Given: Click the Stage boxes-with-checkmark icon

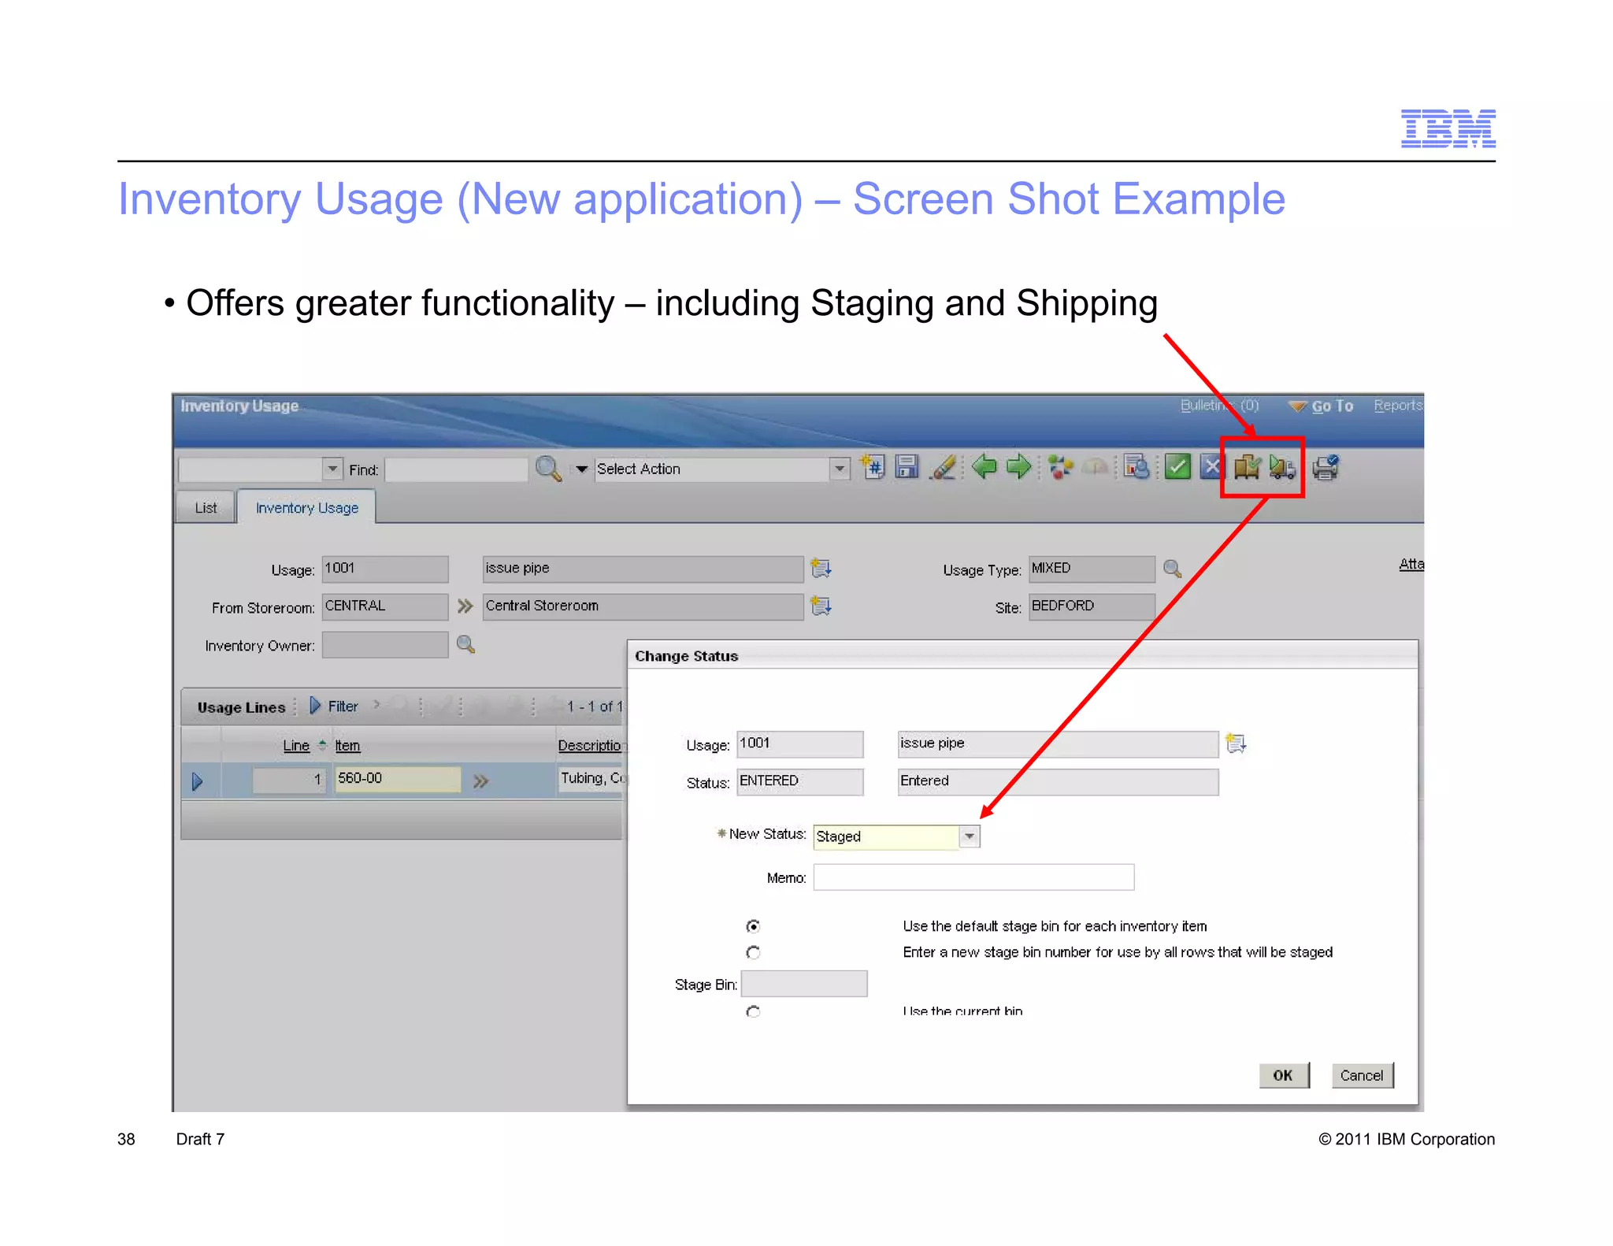Looking at the screenshot, I should click(x=1247, y=468).
